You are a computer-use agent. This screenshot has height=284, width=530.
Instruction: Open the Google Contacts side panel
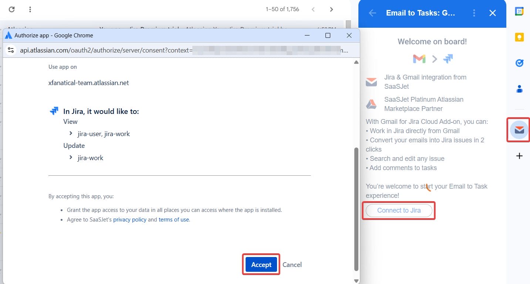(x=519, y=89)
